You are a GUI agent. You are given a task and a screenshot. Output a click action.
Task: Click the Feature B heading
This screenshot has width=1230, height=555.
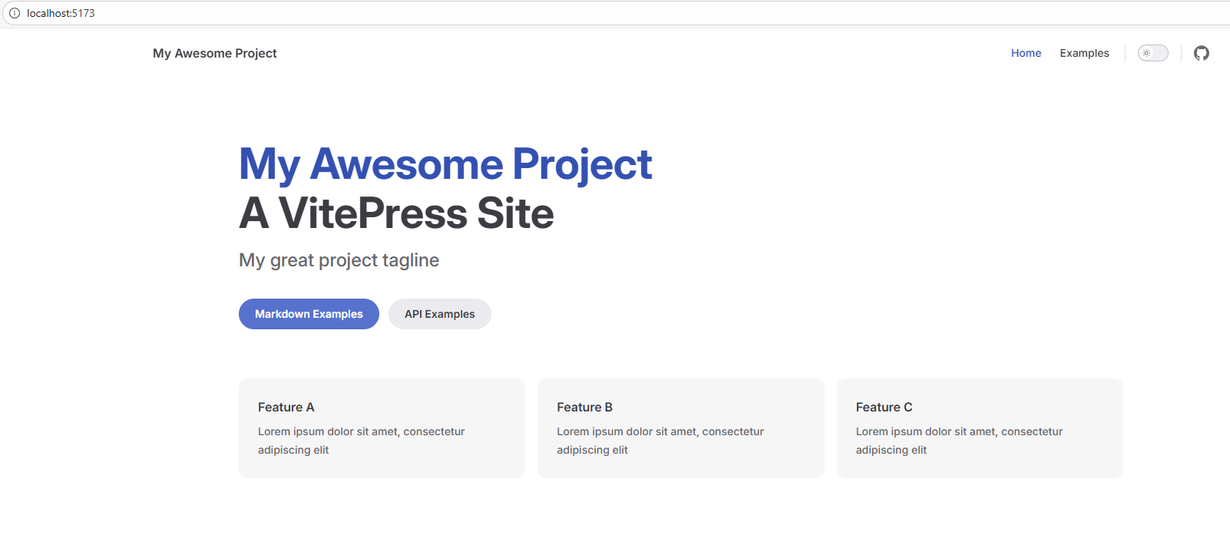pyautogui.click(x=584, y=407)
